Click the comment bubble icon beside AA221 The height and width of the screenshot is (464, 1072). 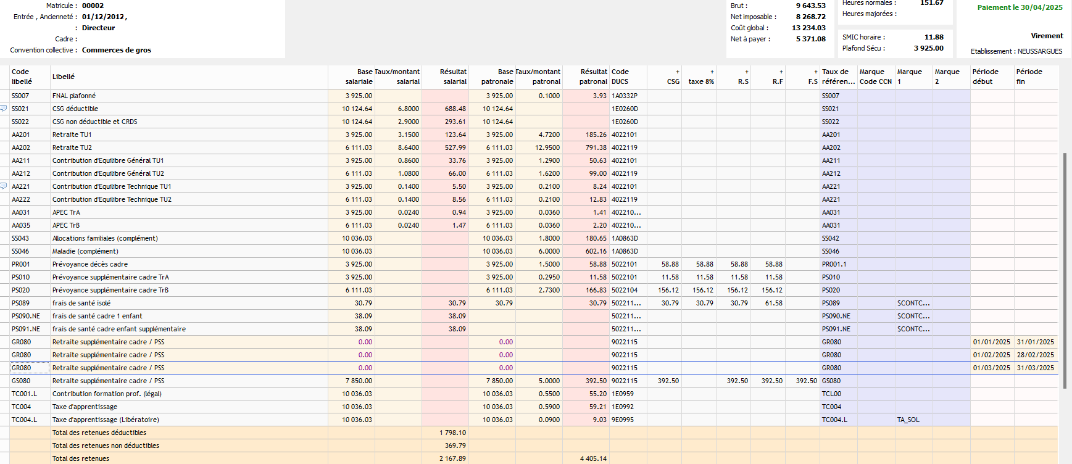point(4,186)
